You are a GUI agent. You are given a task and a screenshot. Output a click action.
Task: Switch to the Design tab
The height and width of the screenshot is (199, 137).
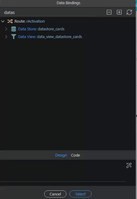click(61, 155)
